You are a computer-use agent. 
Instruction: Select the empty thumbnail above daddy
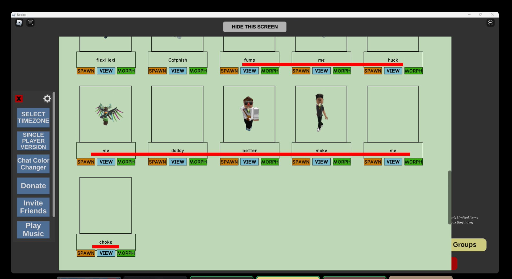click(177, 114)
